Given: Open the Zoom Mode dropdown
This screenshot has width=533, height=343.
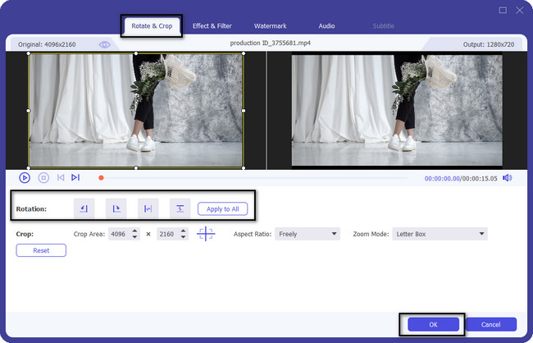Looking at the screenshot, I should (440, 234).
